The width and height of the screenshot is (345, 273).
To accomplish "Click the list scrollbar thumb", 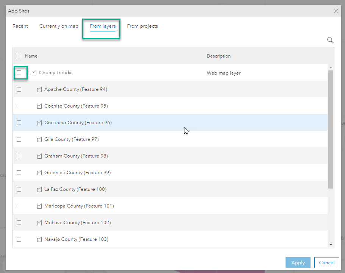I will [x=331, y=129].
